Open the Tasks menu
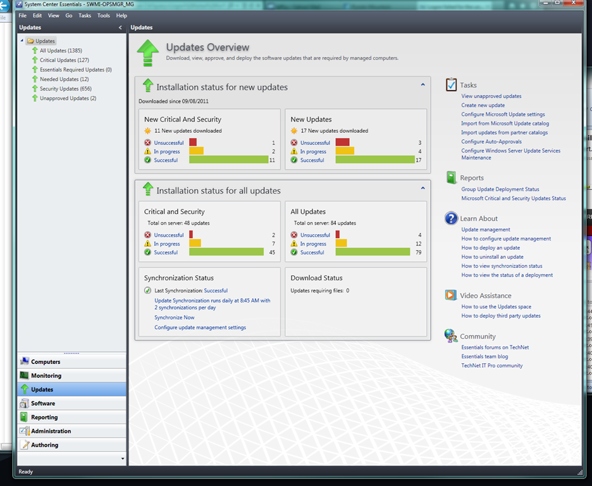 [85, 15]
